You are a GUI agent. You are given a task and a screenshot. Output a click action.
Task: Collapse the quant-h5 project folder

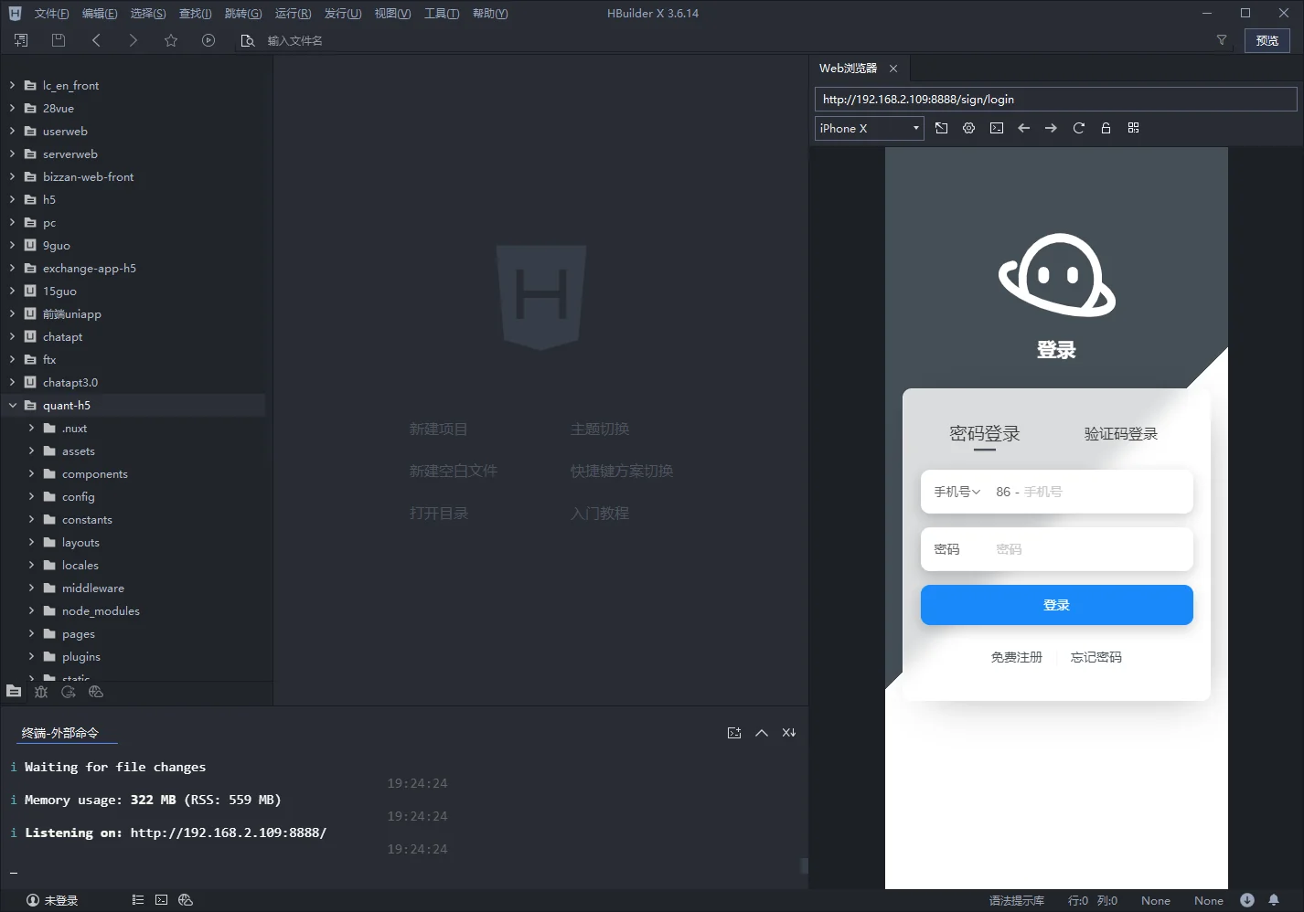[13, 405]
